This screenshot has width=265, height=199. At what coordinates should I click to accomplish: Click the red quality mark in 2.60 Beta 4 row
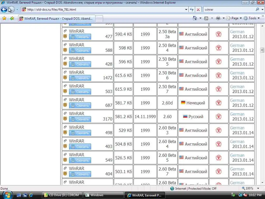pos(218,144)
